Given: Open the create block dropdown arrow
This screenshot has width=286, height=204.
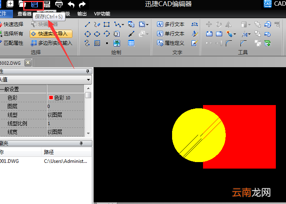Looking at the screenshot, I should 147,24.
